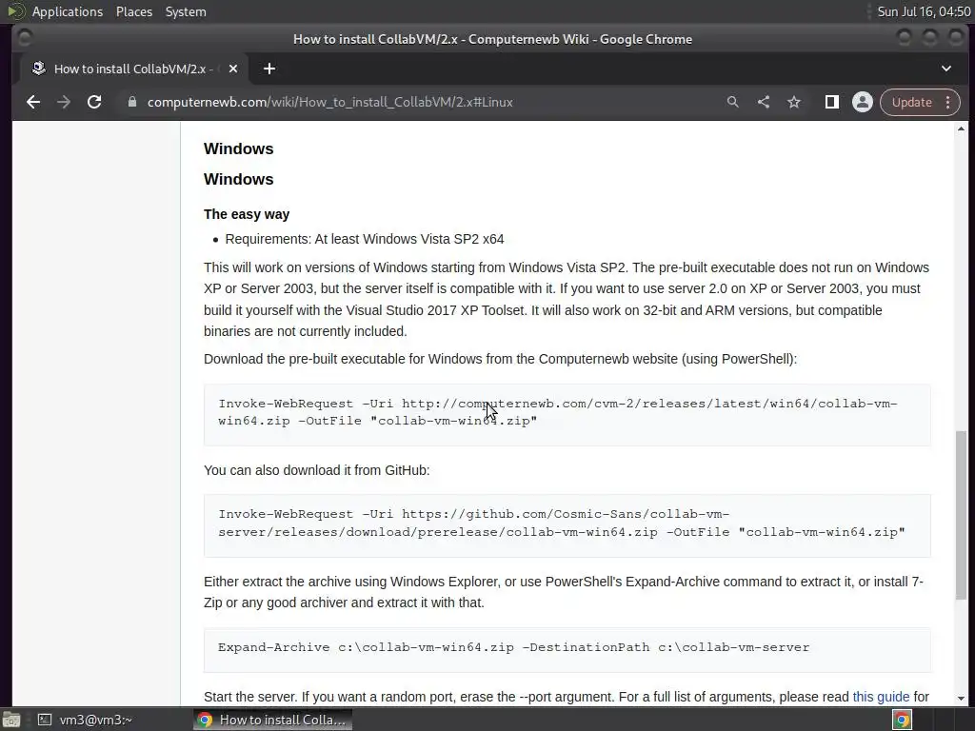View site info via the lock icon
975x731 pixels.
[131, 102]
